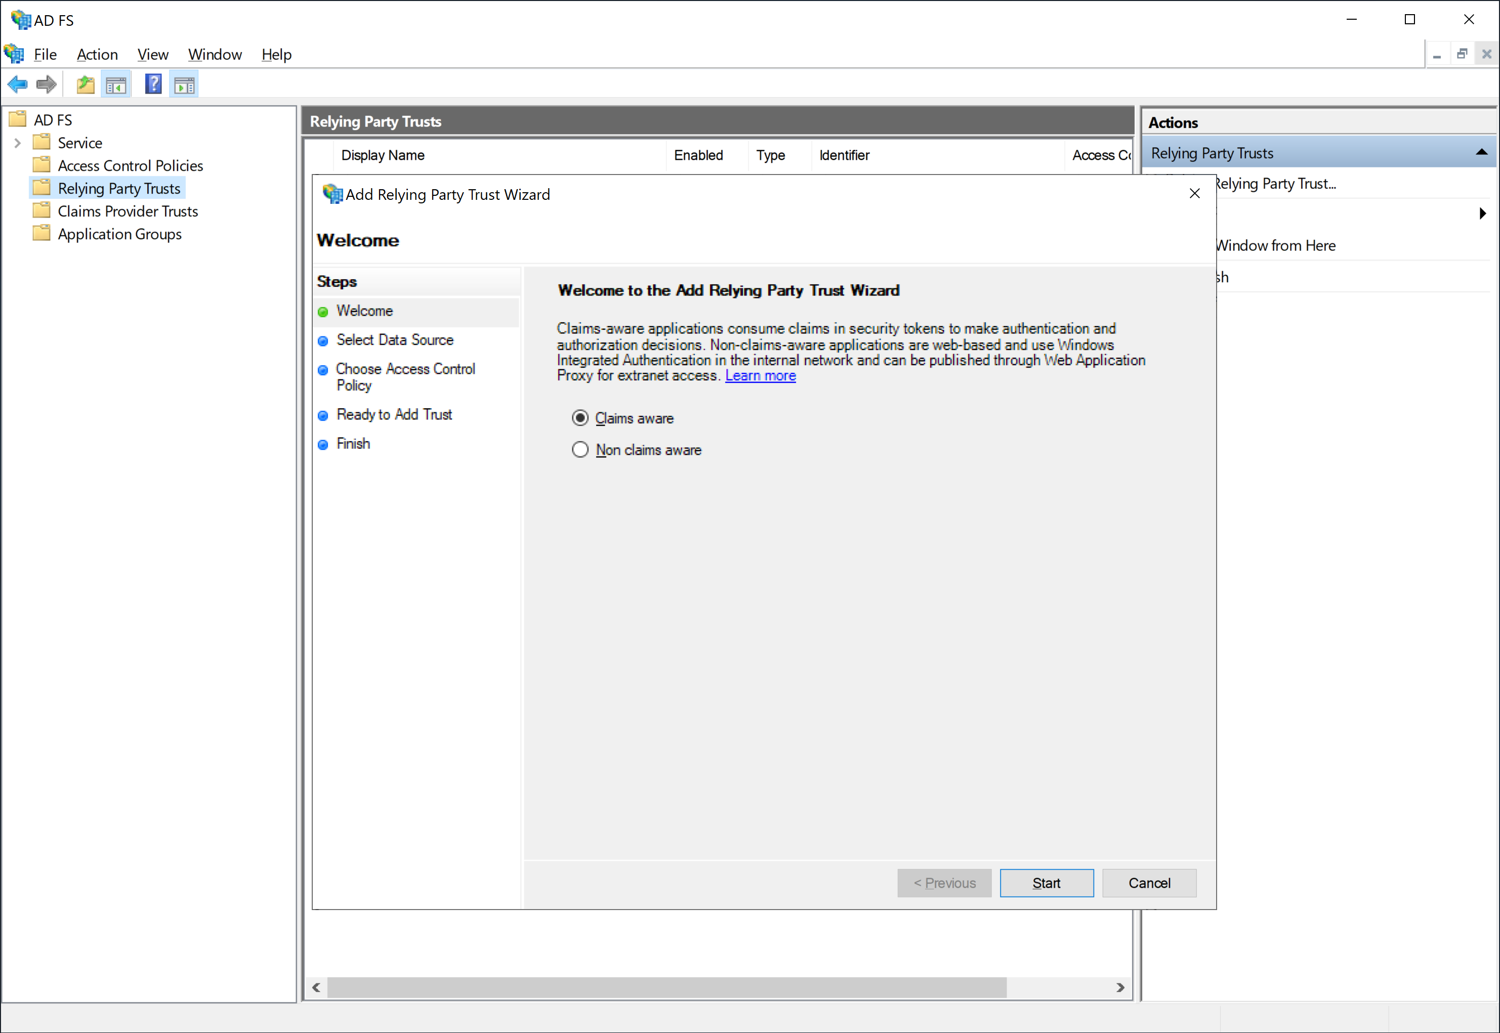Click the Access Control Policies folder icon
Screen dimensions: 1500x1033
(x=41, y=164)
